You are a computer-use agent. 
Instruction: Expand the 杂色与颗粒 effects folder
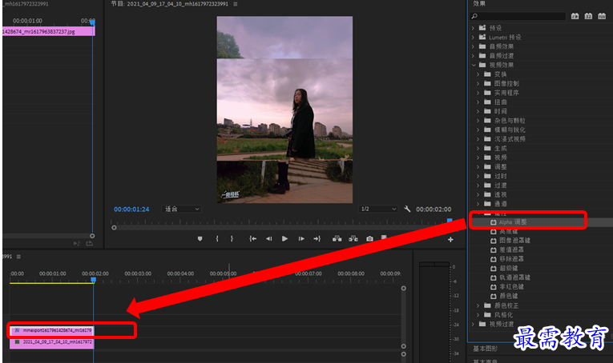tap(478, 121)
